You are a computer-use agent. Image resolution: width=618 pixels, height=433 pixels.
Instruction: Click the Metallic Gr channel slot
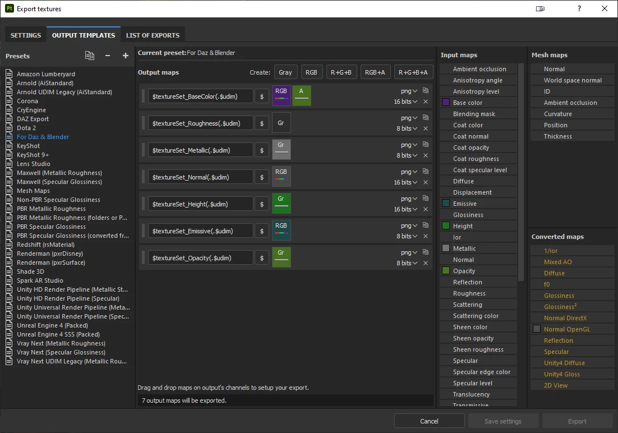click(282, 149)
